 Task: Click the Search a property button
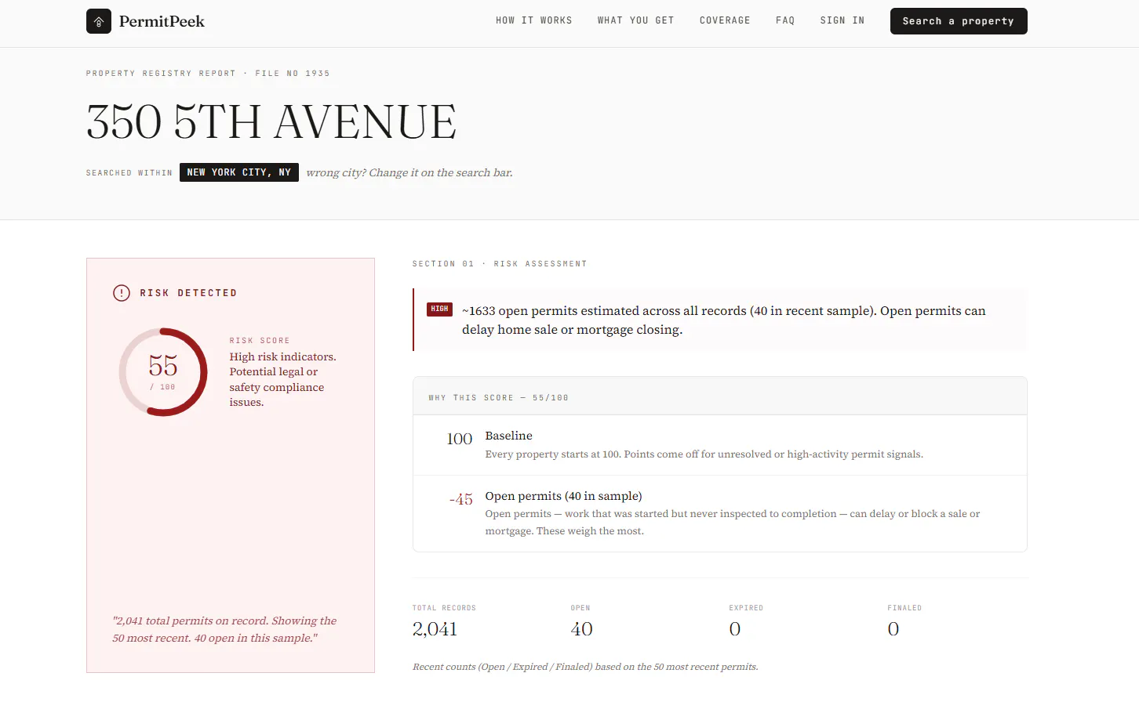pos(959,21)
